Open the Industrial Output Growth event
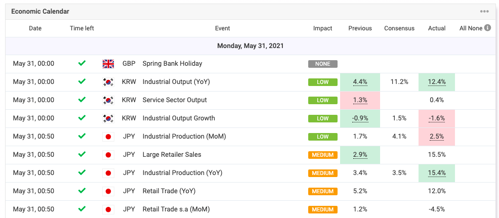The image size is (499, 218). point(179,118)
